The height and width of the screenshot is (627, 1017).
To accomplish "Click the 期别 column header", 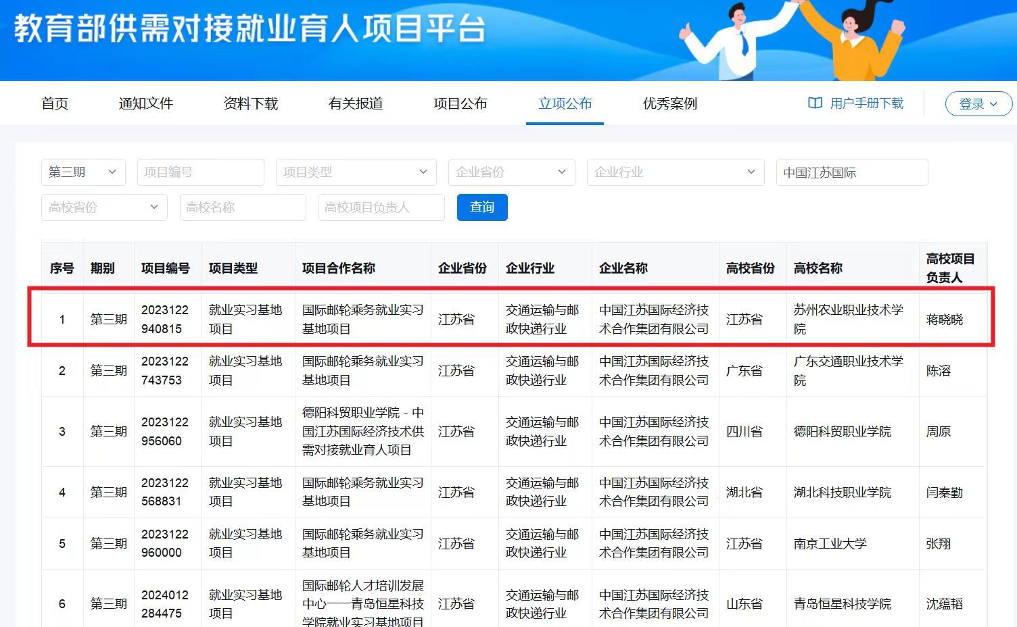I will (103, 268).
